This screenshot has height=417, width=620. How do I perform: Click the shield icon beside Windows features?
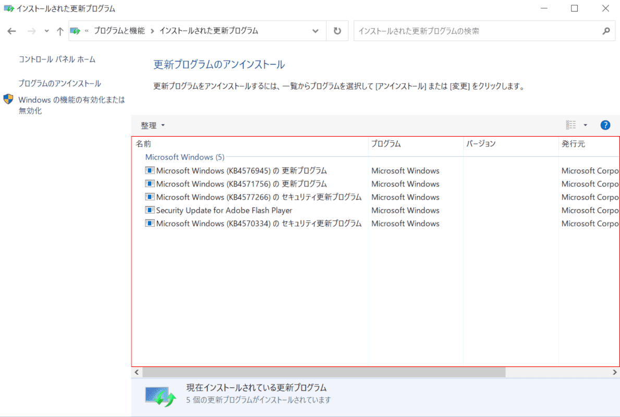pos(8,99)
